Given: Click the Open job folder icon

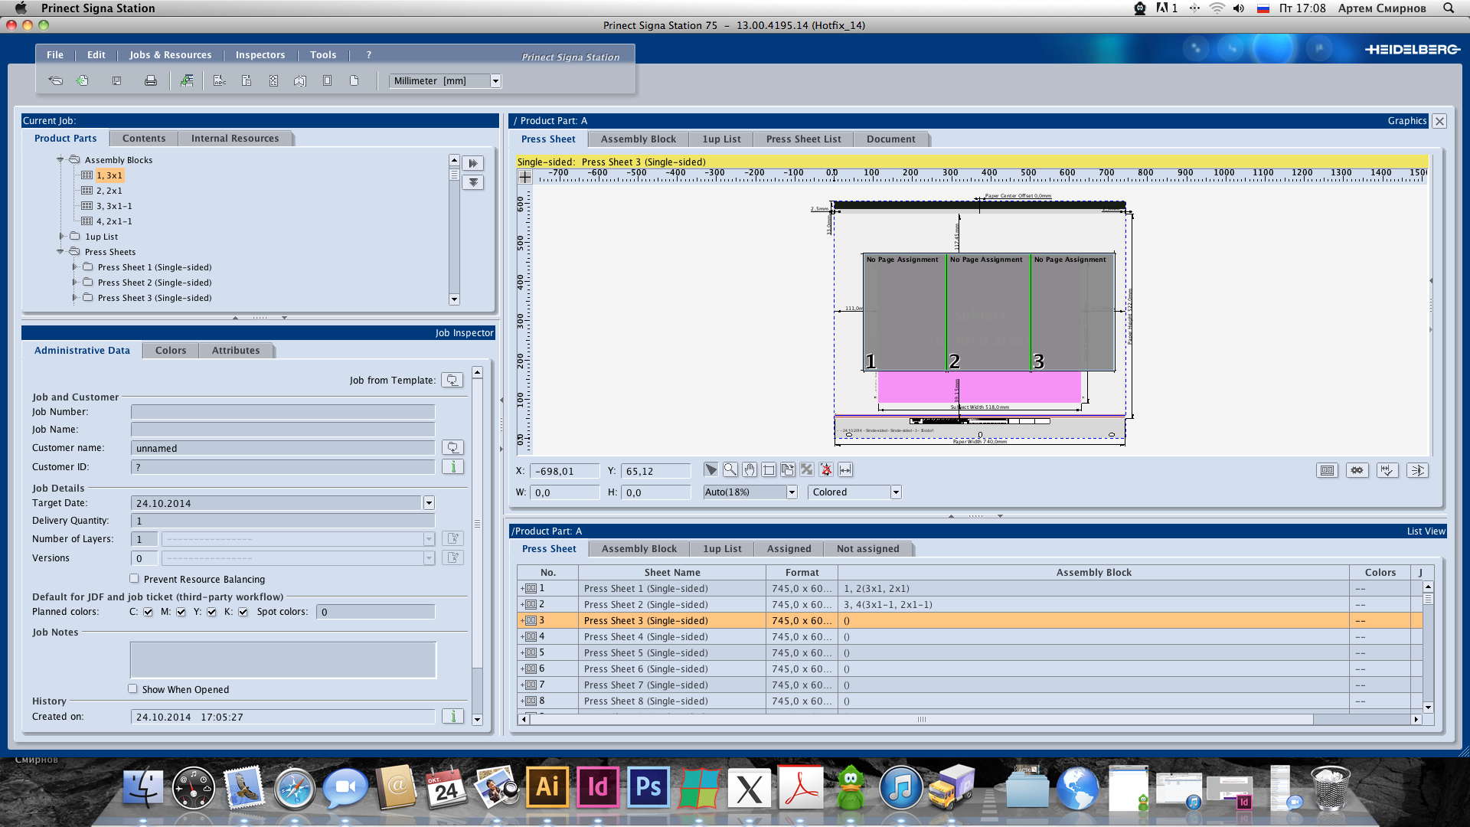Looking at the screenshot, I should point(55,80).
